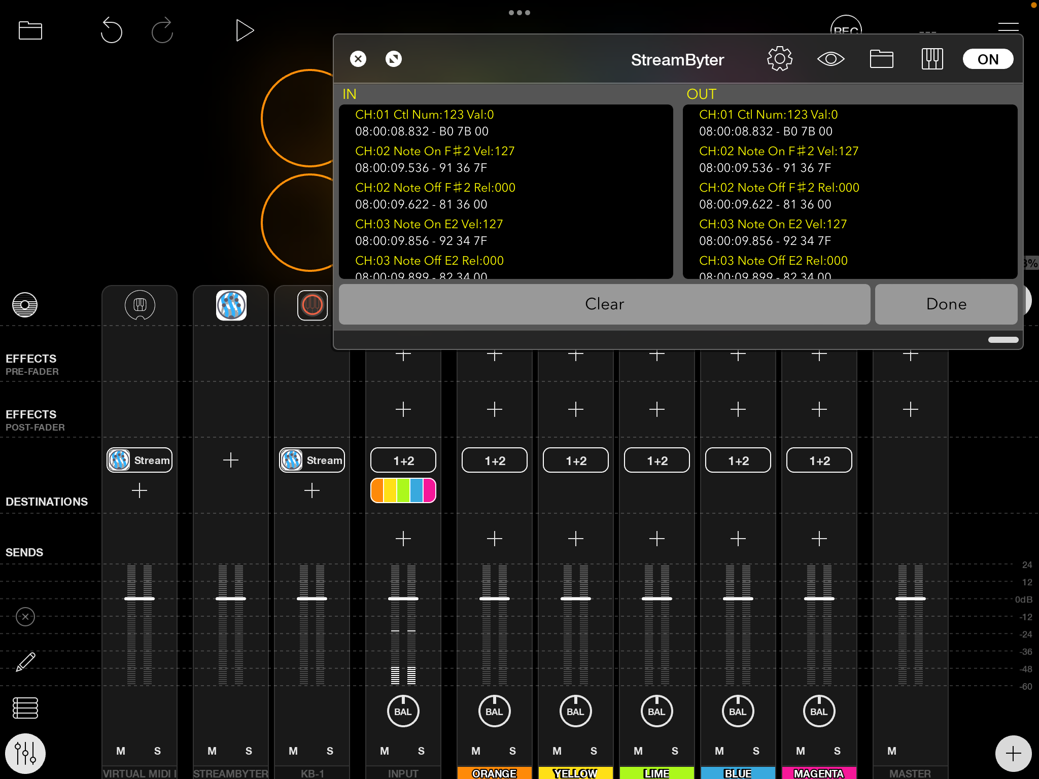Click Done in StreamByter monitor

(946, 304)
